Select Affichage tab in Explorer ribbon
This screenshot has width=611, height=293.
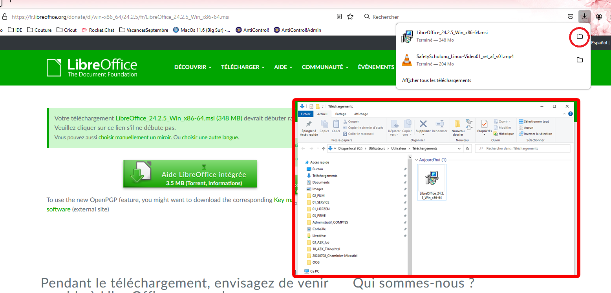pyautogui.click(x=361, y=114)
